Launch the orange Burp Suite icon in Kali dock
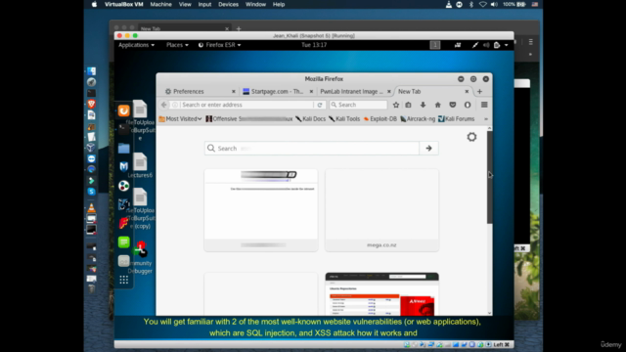626x352 pixels. click(124, 110)
